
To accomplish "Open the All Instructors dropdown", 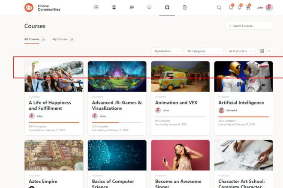I will (241, 51).
